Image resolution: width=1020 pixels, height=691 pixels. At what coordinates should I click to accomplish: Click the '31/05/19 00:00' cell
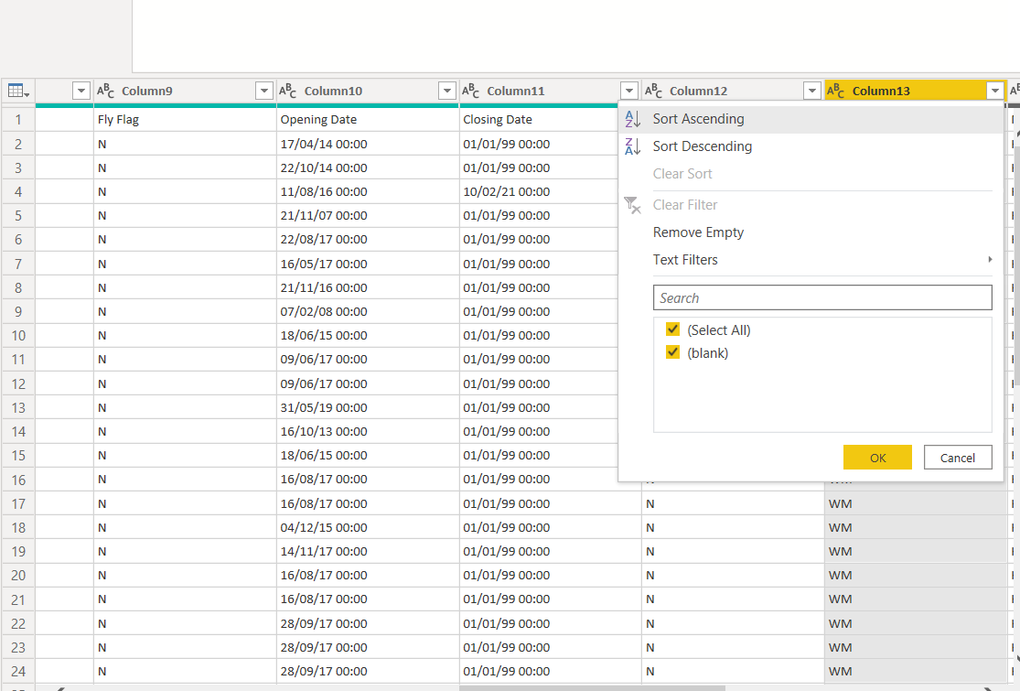[x=368, y=407]
